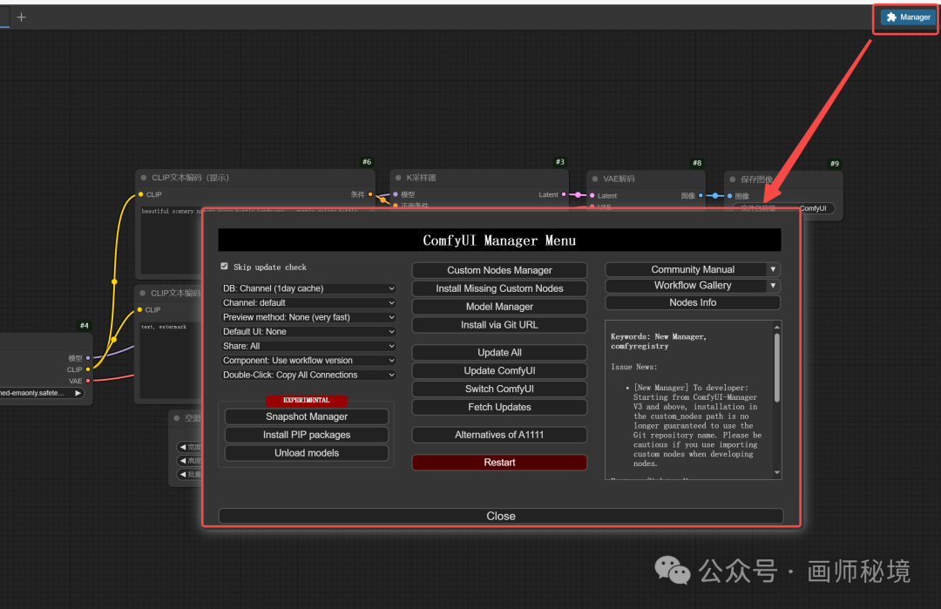Toggle the Skip update check checkbox
This screenshot has height=609, width=941.
225,267
